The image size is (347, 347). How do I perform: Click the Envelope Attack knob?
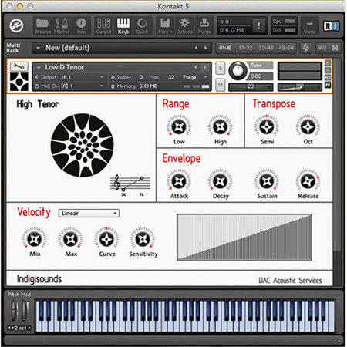coord(179,181)
